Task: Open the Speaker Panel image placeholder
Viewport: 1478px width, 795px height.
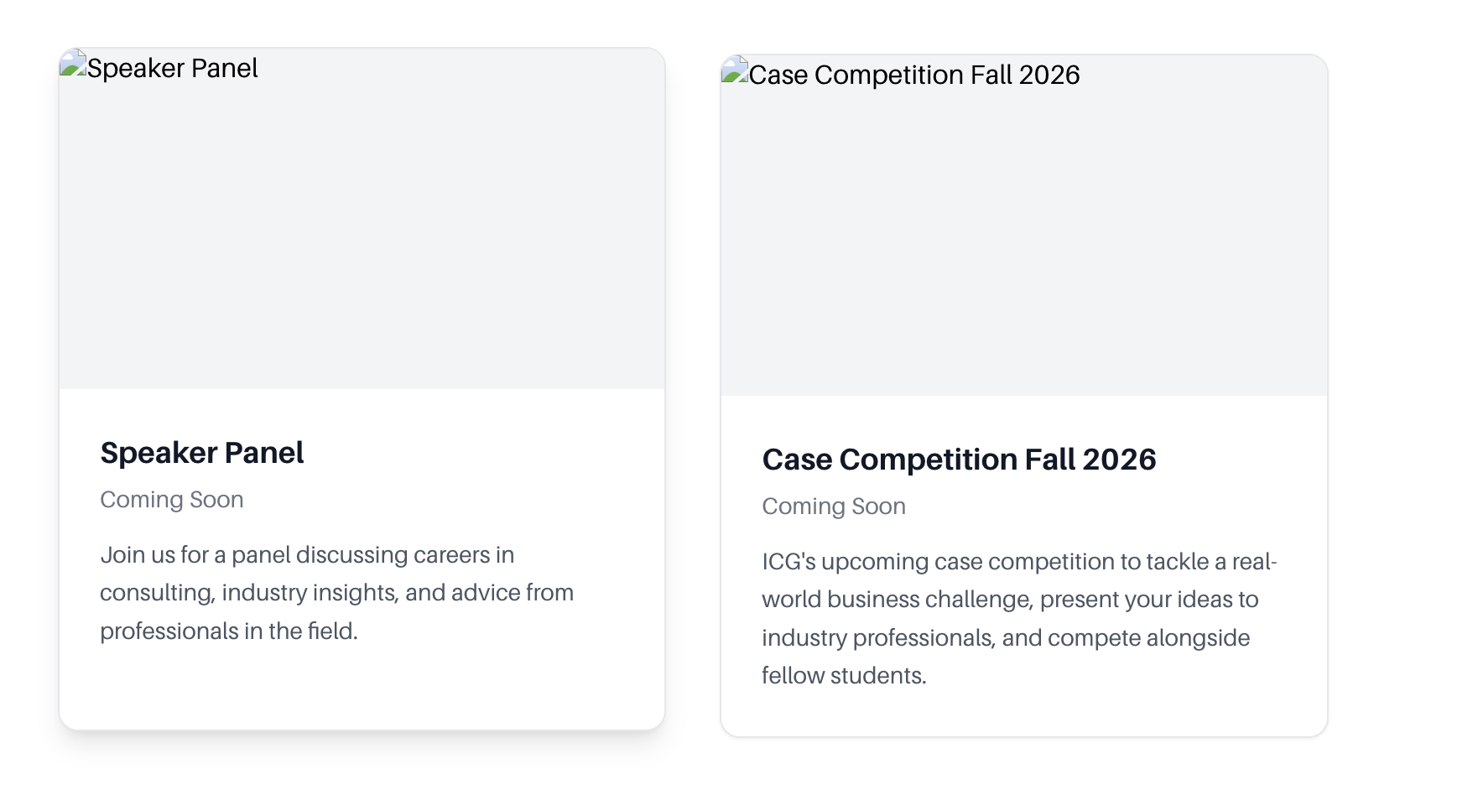Action: pos(362,219)
